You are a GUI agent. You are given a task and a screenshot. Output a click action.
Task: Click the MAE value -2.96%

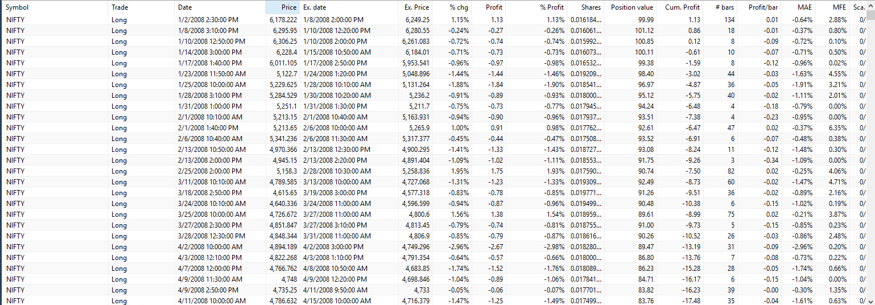[x=802, y=247]
